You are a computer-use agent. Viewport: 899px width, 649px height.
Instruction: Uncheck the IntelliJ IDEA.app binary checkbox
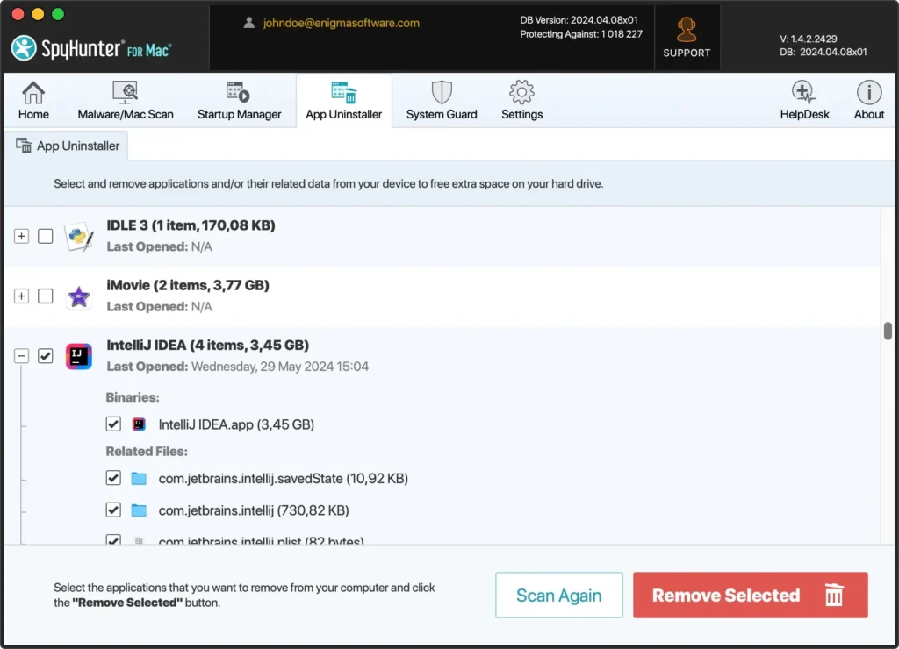coord(113,424)
